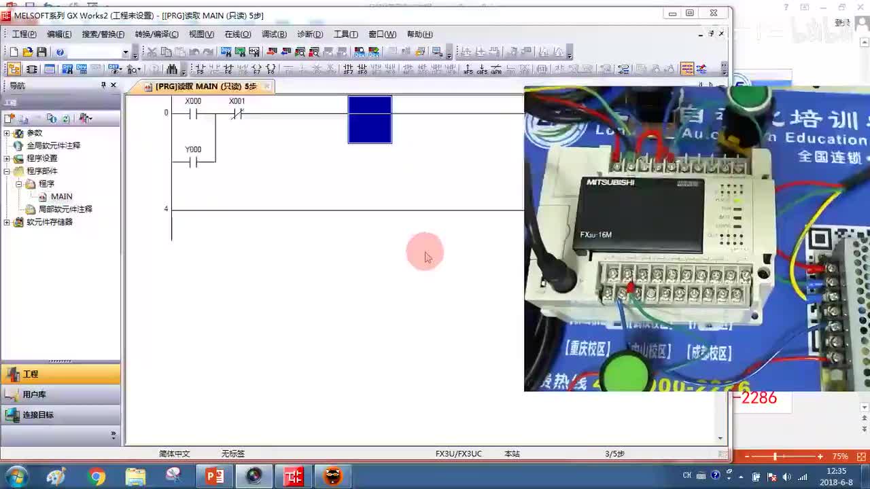
Task: Select the 工程 view button
Action: [x=60, y=374]
